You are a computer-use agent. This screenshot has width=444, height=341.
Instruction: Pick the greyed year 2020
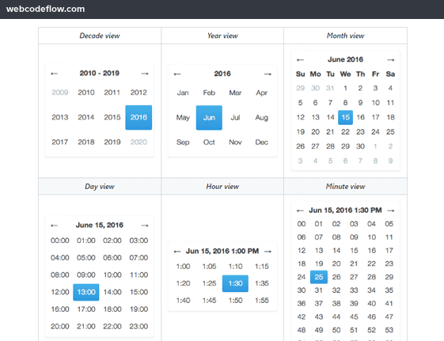139,142
